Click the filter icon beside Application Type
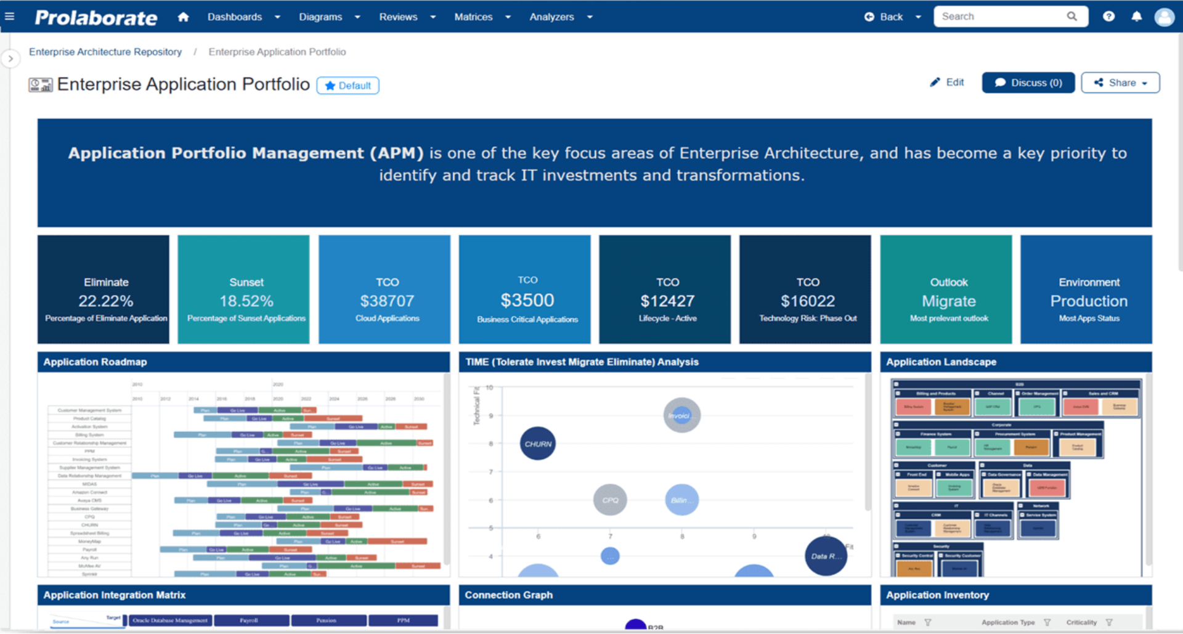Screen dimensions: 1183x634 click(1047, 622)
